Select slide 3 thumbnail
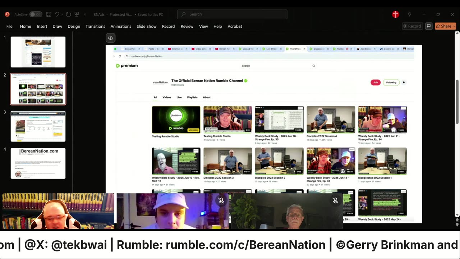The width and height of the screenshot is (460, 259). pos(38,126)
